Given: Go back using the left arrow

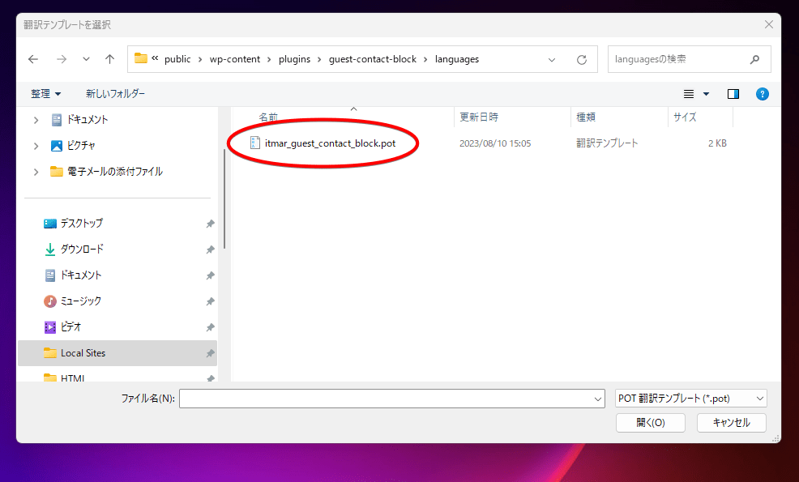Looking at the screenshot, I should click(x=33, y=60).
